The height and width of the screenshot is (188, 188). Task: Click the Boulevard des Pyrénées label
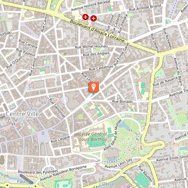pyautogui.click(x=38, y=171)
